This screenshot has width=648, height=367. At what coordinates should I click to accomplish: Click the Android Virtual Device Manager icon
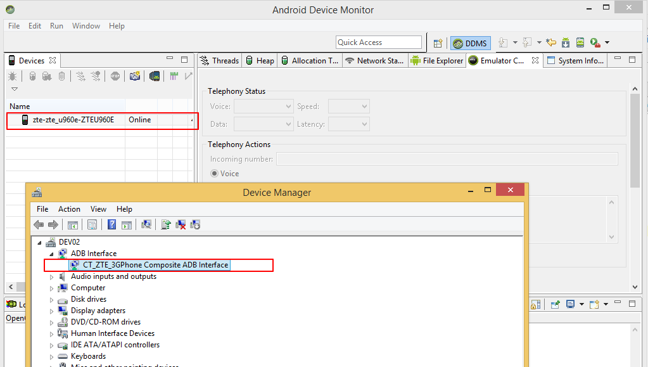580,42
